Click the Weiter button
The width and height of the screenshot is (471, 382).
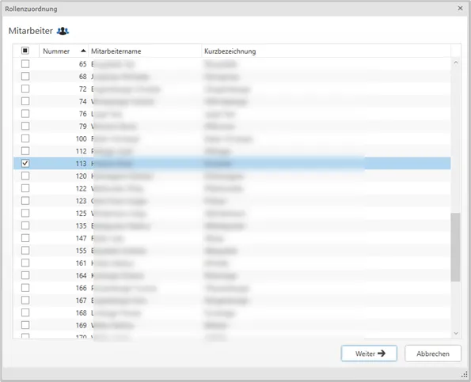coord(369,354)
